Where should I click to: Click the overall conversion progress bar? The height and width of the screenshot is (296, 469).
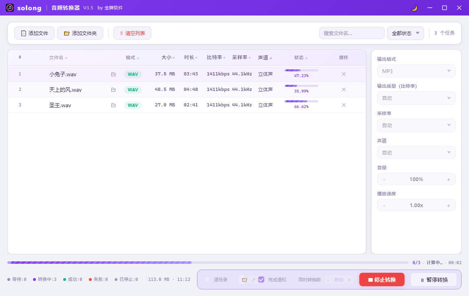pyautogui.click(x=208, y=263)
